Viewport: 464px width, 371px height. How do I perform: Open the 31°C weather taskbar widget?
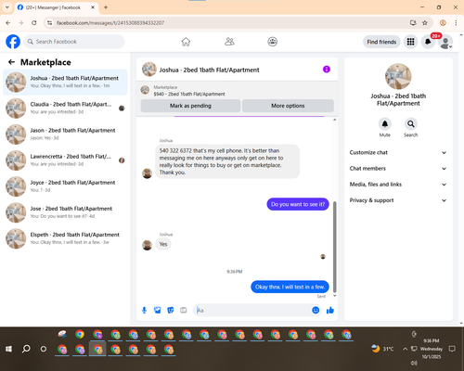382,349
